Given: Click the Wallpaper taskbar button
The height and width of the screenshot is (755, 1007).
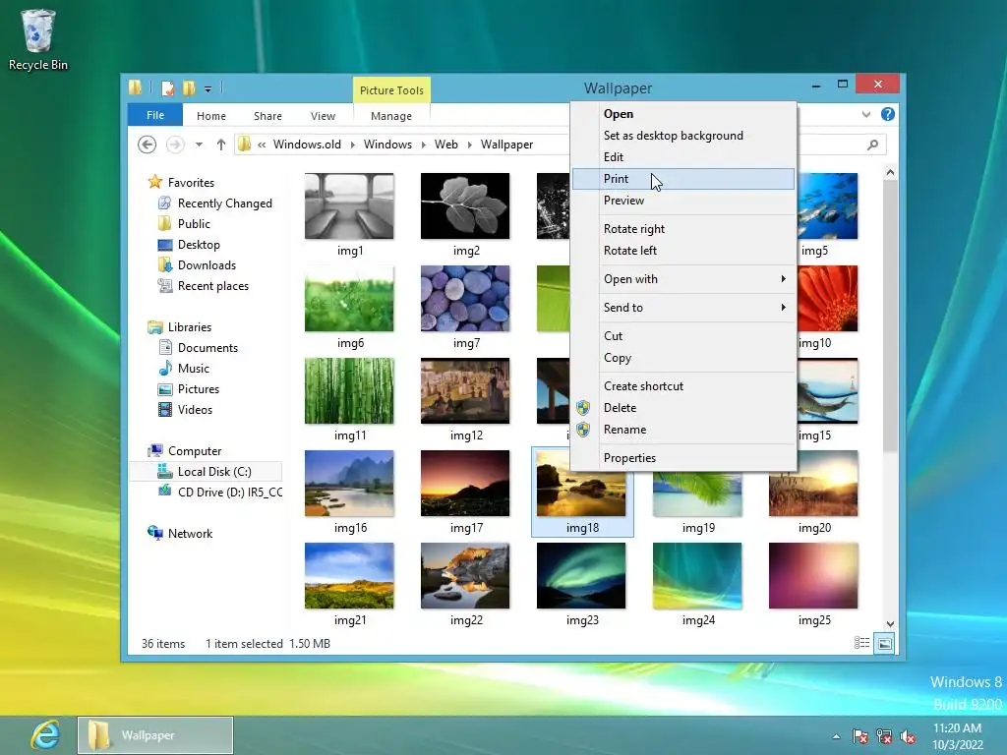Looking at the screenshot, I should pyautogui.click(x=155, y=735).
